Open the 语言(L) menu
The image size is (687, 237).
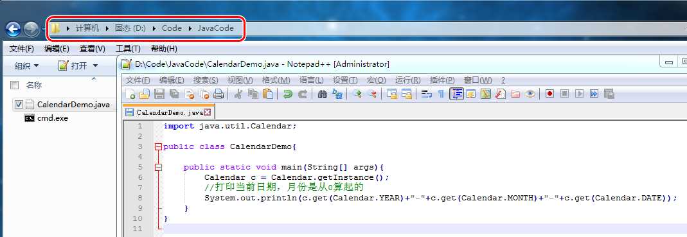[312, 80]
